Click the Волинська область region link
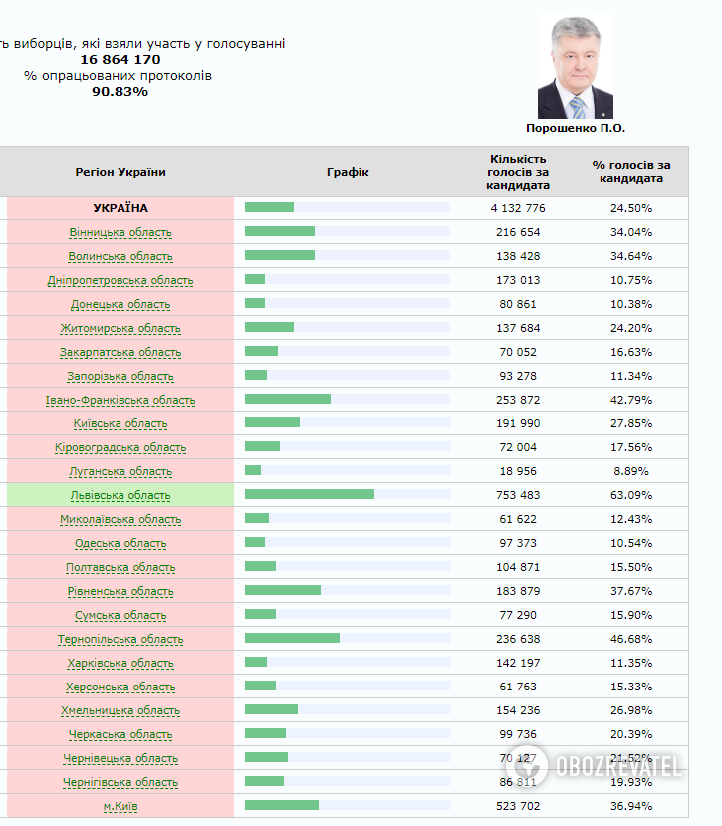Screen dimensions: 722x826 (120, 256)
